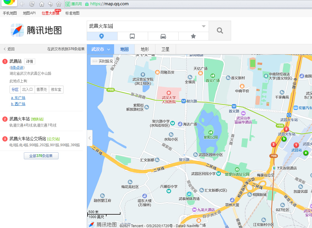Select the location pin search mode
Viewport: 312px width, 228px height.
coord(102,36)
